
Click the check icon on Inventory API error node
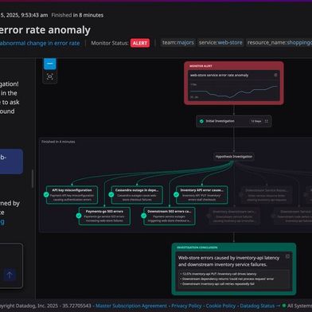176,195
